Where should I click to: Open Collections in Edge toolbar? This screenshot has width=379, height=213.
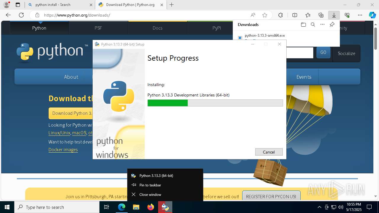321,15
